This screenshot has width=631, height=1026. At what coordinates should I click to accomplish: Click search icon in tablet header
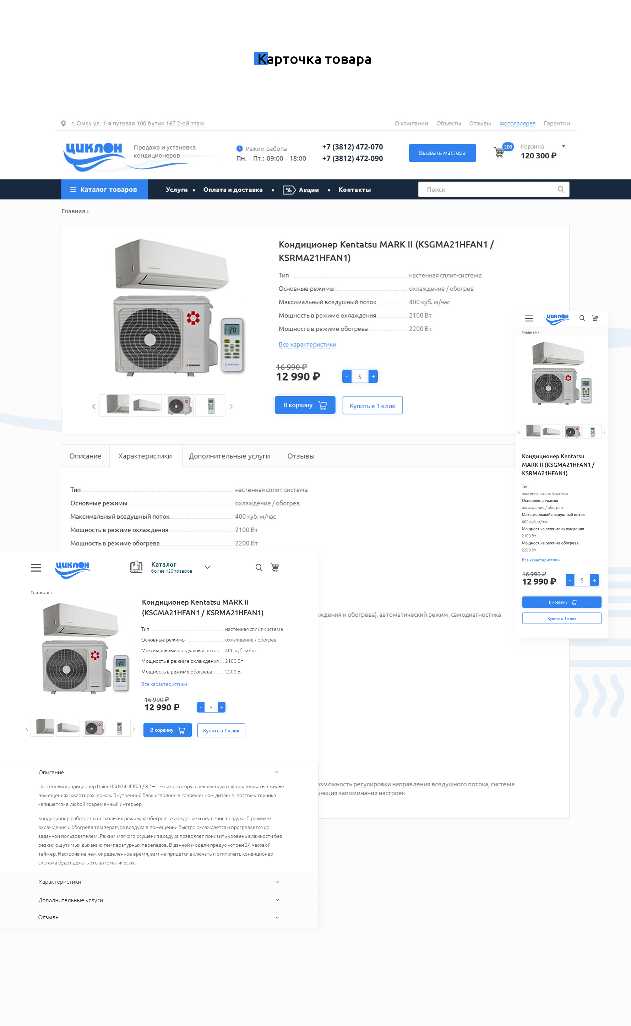coord(259,567)
